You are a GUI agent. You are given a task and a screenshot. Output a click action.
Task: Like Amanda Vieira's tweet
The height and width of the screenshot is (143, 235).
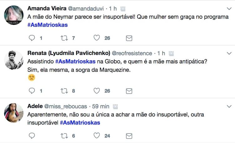click(x=97, y=38)
